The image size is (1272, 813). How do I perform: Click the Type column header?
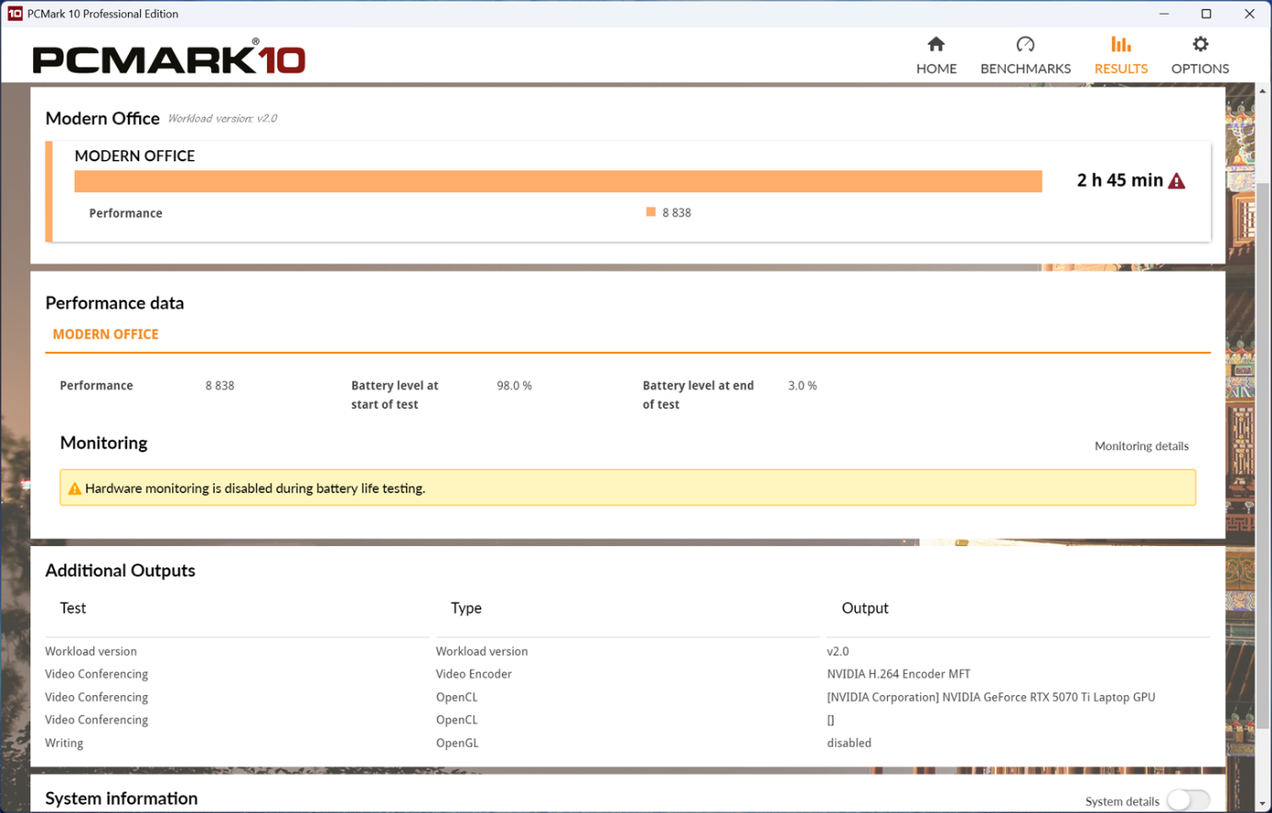(x=466, y=608)
